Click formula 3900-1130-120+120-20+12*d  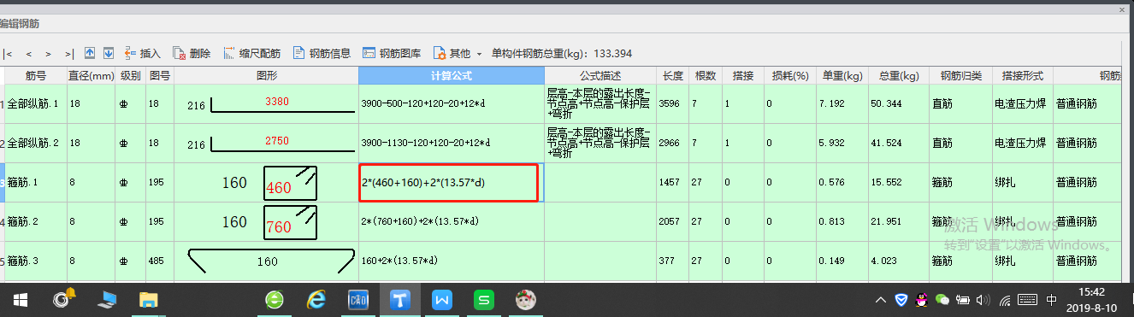426,143
